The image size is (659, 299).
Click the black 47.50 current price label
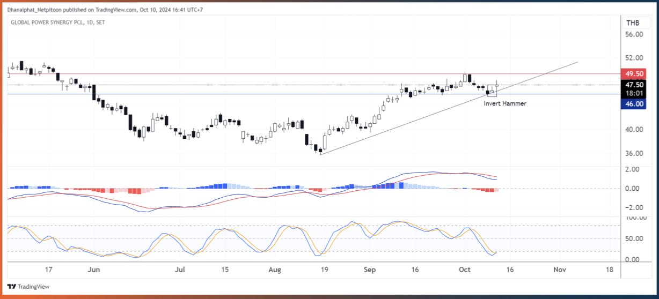tap(634, 85)
